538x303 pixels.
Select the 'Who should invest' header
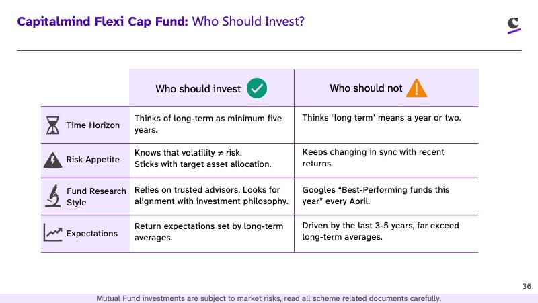(198, 89)
